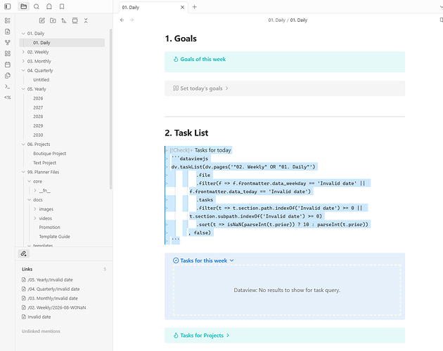Open daily note calendar ribbon icon
This screenshot has width=443, height=351.
coord(8,65)
